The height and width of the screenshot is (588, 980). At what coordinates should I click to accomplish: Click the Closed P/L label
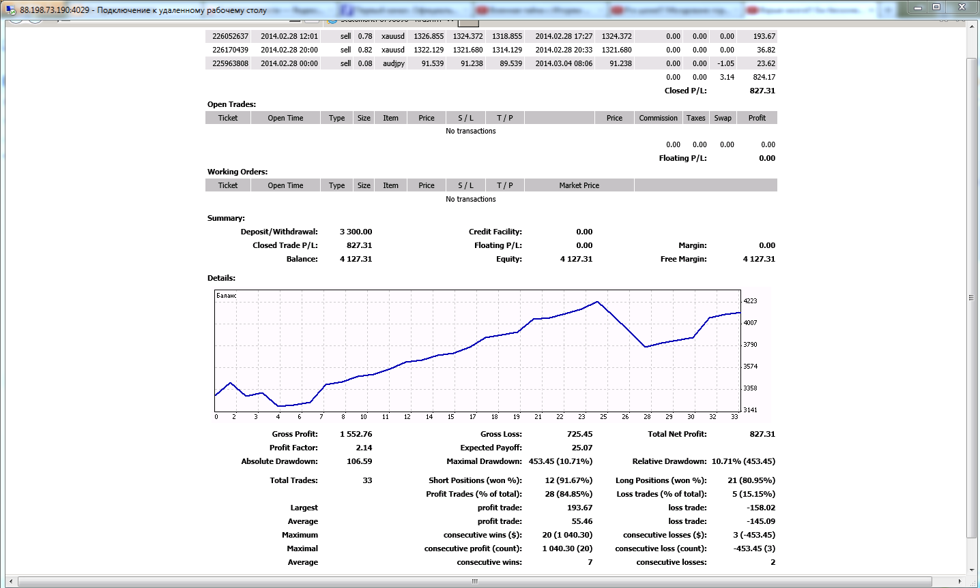[686, 91]
